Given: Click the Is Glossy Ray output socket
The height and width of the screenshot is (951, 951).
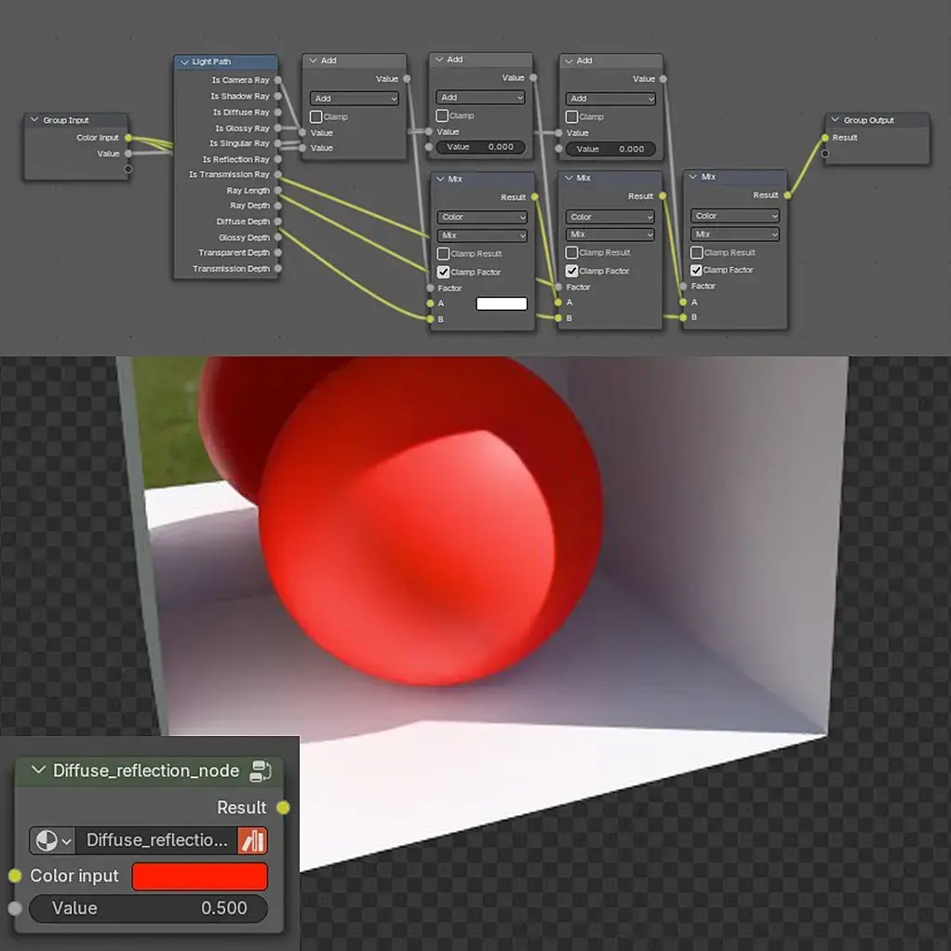Looking at the screenshot, I should [278, 128].
